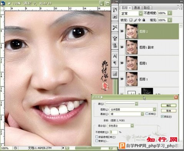Open the Layers panel options menu icon
Screen dimensions: 184x151
181,9
